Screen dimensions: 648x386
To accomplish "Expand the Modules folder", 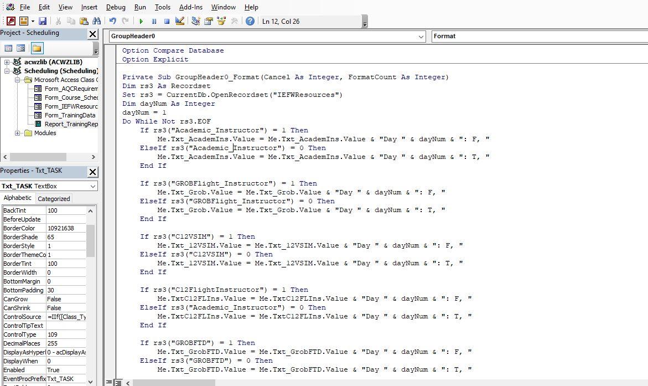I will [x=18, y=132].
